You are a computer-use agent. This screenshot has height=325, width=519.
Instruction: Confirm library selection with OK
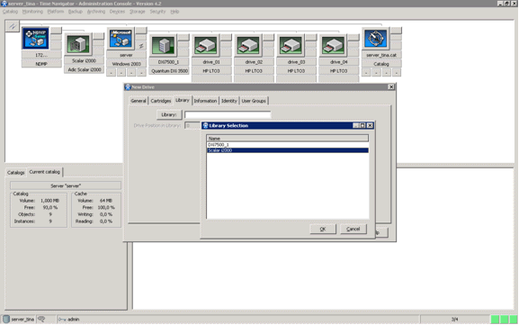[323, 229]
